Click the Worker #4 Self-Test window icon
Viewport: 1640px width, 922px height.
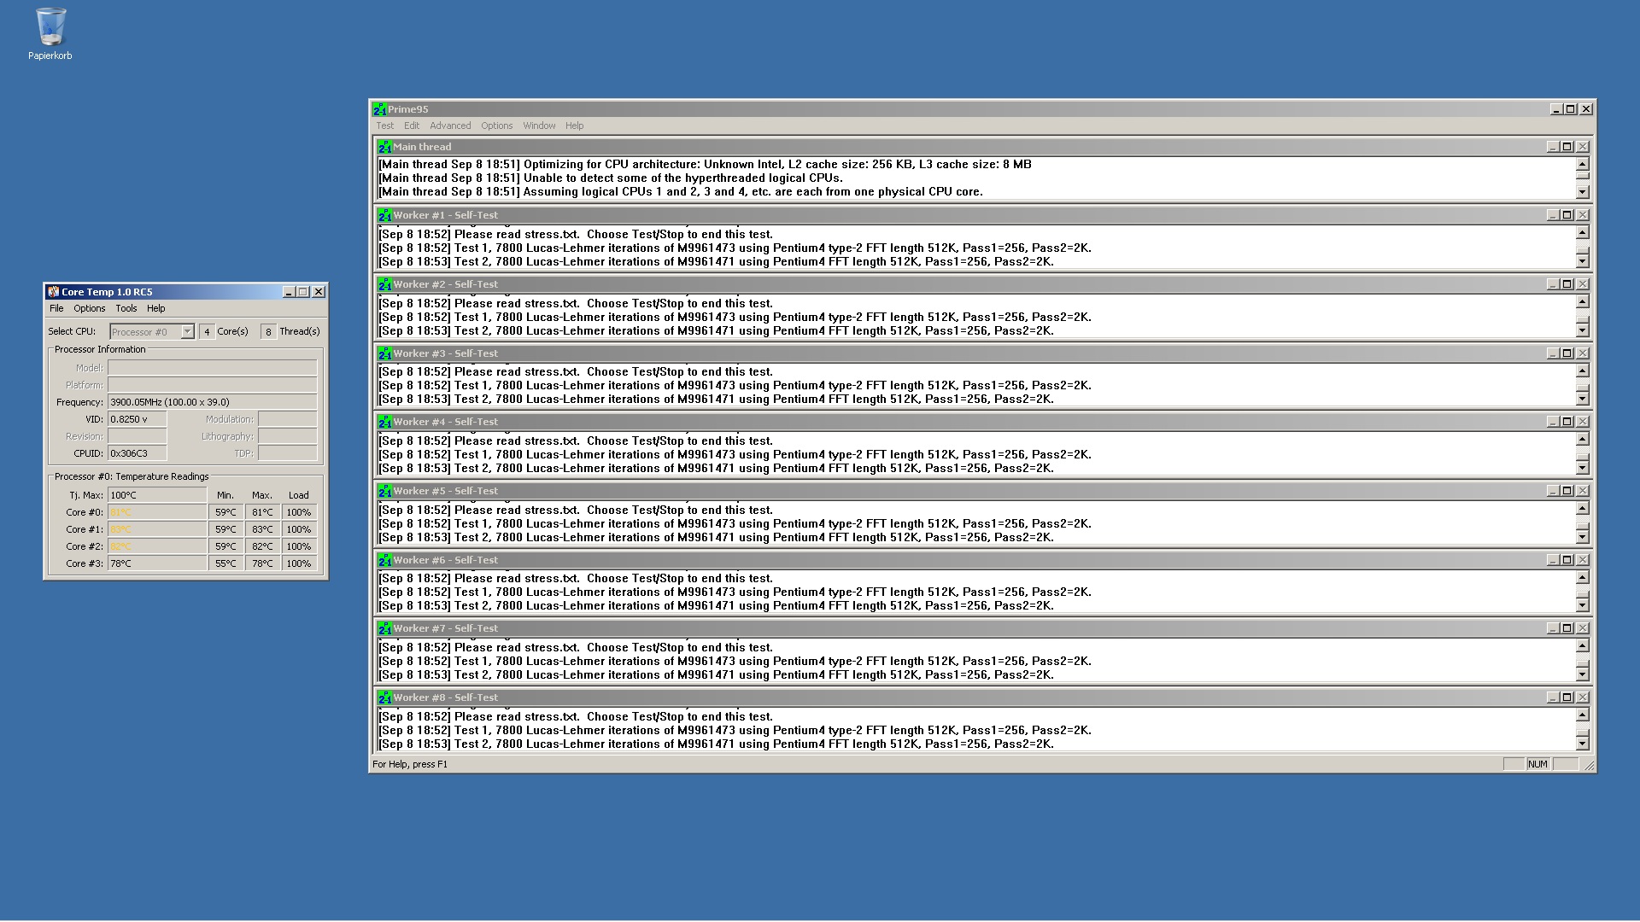[x=384, y=422]
